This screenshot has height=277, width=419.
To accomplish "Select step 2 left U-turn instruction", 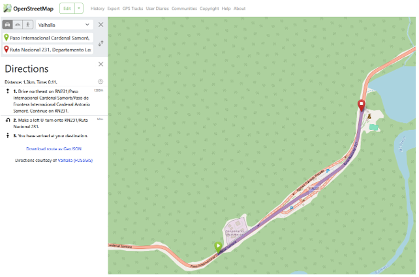I will (x=51, y=123).
